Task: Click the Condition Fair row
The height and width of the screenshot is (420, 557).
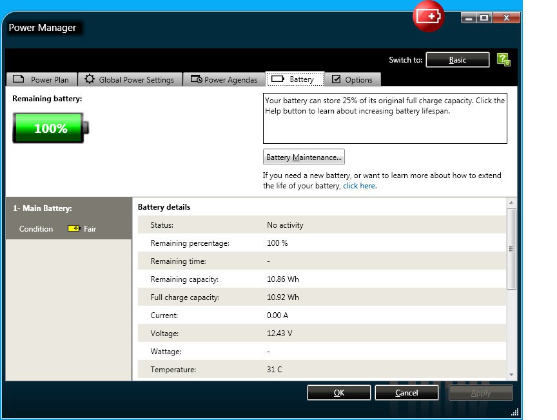Action: coord(57,228)
